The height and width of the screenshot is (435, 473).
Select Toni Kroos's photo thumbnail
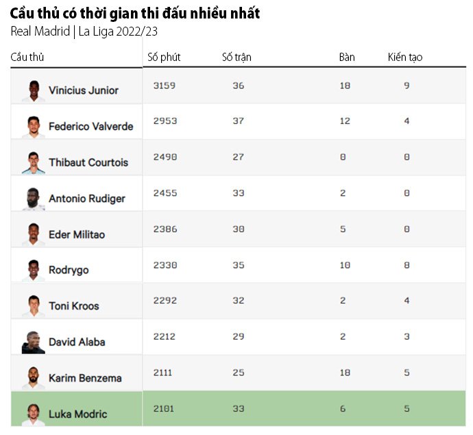tap(34, 307)
